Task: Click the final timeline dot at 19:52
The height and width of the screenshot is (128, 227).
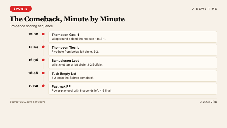Action: [43, 86]
